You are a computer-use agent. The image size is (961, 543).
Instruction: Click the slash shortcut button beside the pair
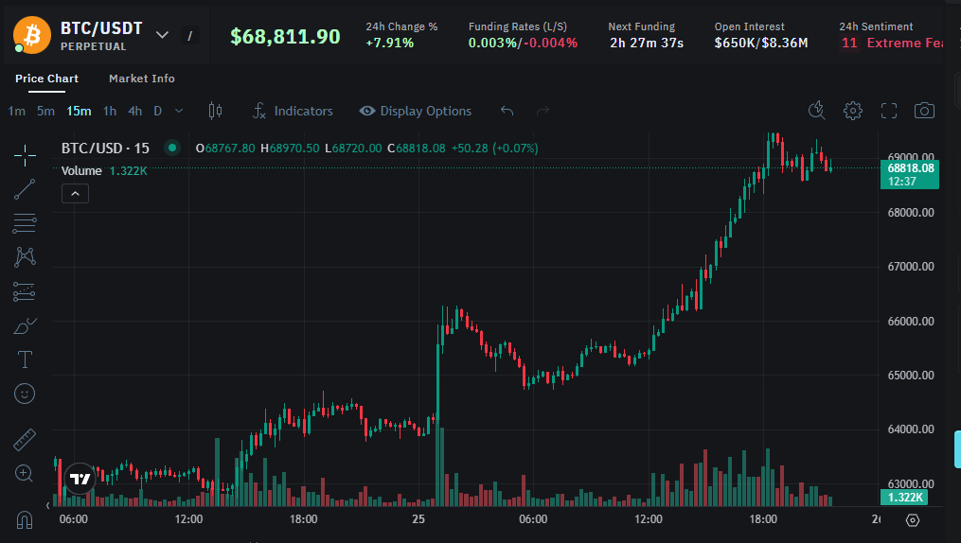pos(190,36)
